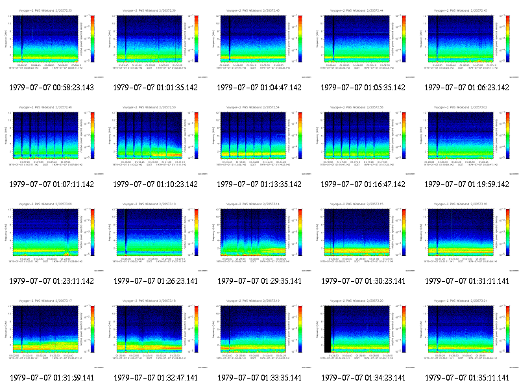Click the caption 1979-07-07 01:32:47.141
The image size is (519, 387).
[156, 378]
